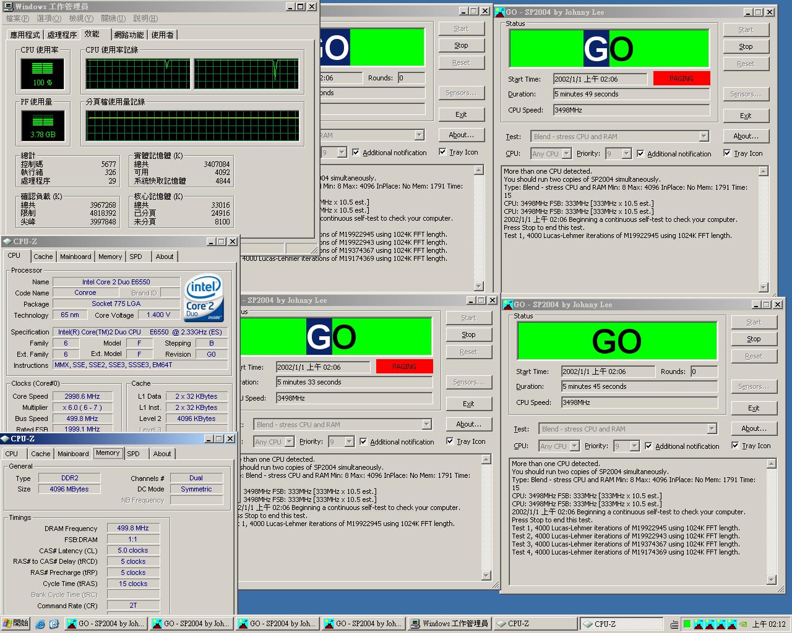792x633 pixels.
Task: Click the Intel Core 2 Duo logo in CPU-Z
Action: pos(204,297)
